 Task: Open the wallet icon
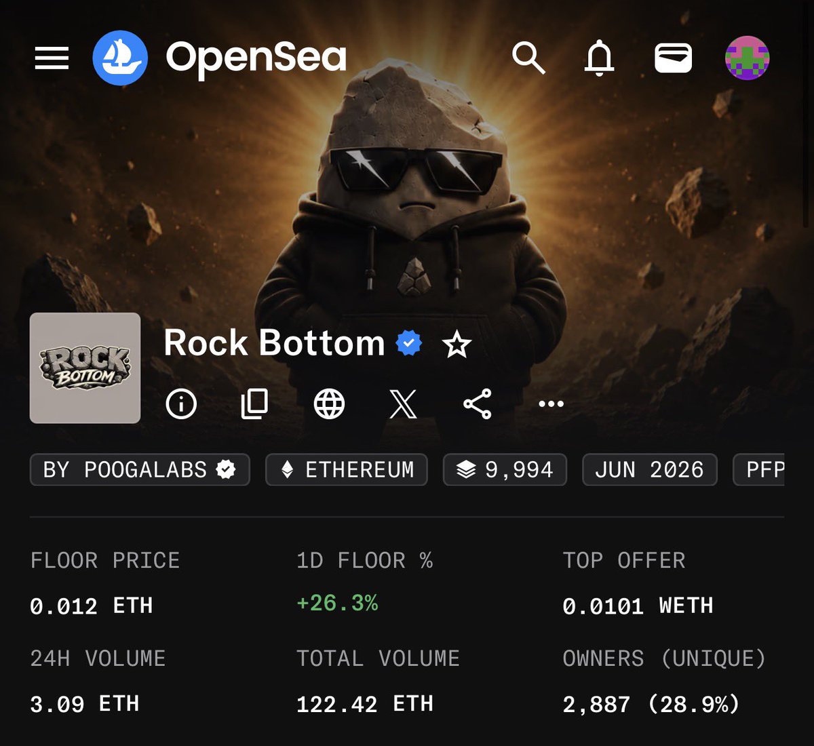click(x=673, y=58)
